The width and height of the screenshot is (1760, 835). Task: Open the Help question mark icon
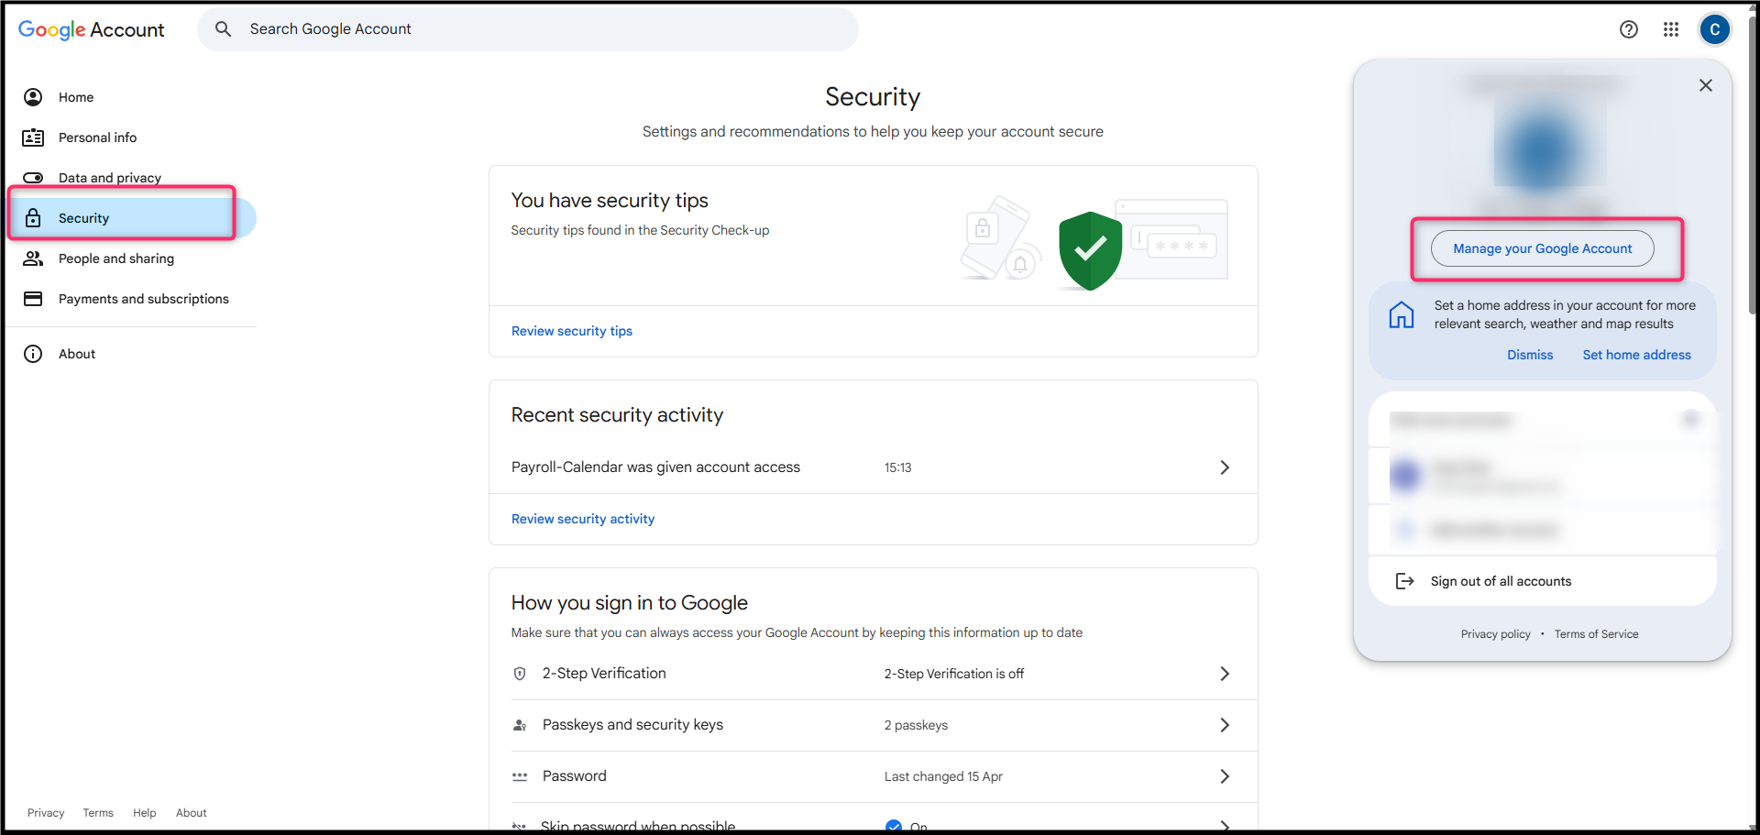[1629, 29]
